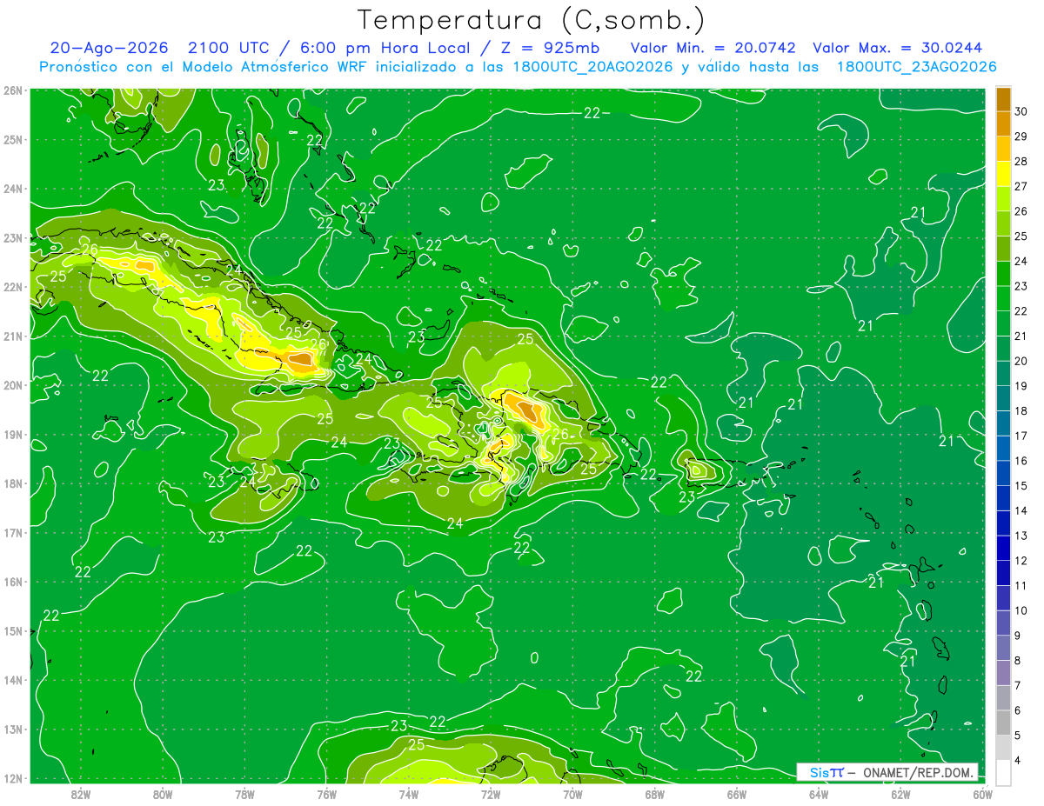The image size is (1044, 806).
Task: Click the "72W" longitude label
Action: pyautogui.click(x=491, y=794)
